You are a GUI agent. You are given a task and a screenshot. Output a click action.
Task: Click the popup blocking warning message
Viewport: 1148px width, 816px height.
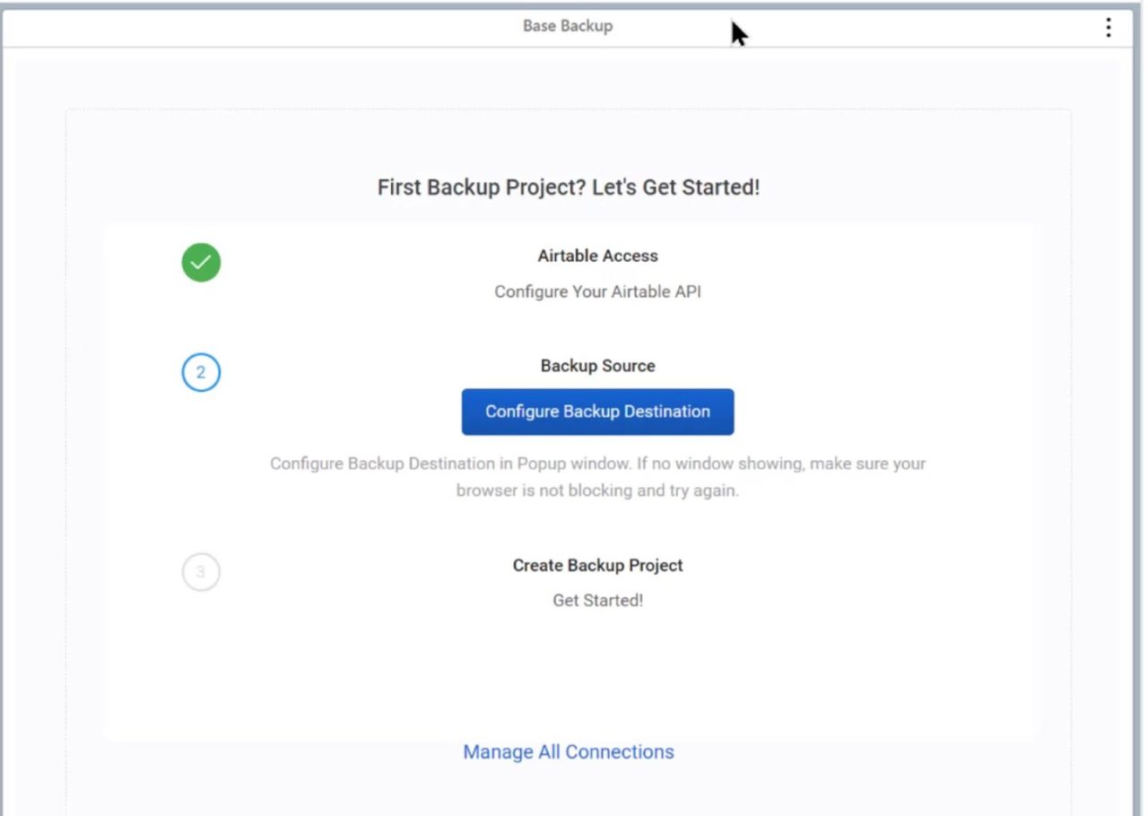[597, 476]
